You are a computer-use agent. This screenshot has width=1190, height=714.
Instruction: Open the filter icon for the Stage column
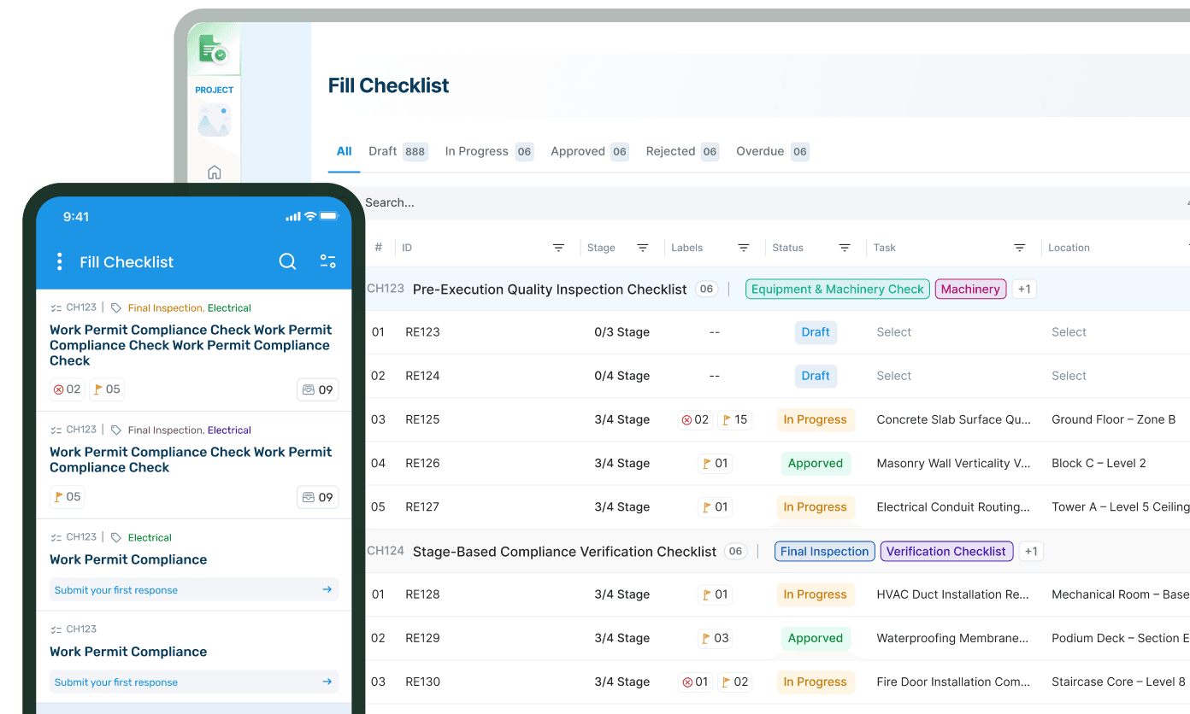click(x=643, y=248)
